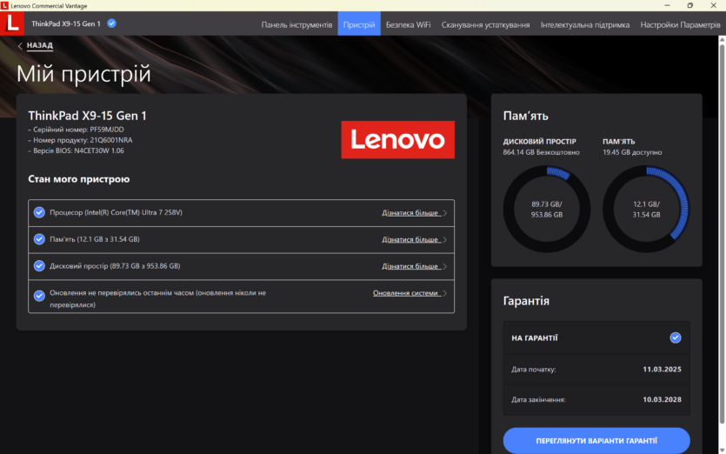Click the red Lenovo L logo
726x454 pixels.
[x=12, y=23]
